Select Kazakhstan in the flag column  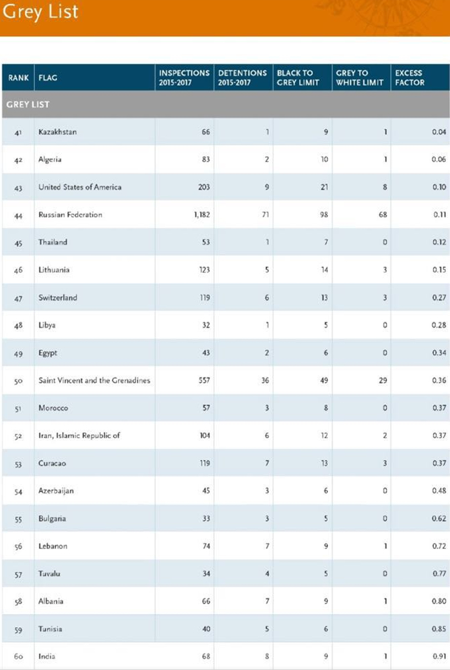(x=57, y=132)
